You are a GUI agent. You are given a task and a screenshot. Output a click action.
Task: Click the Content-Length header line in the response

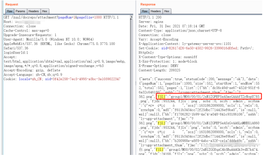pos(160,70)
